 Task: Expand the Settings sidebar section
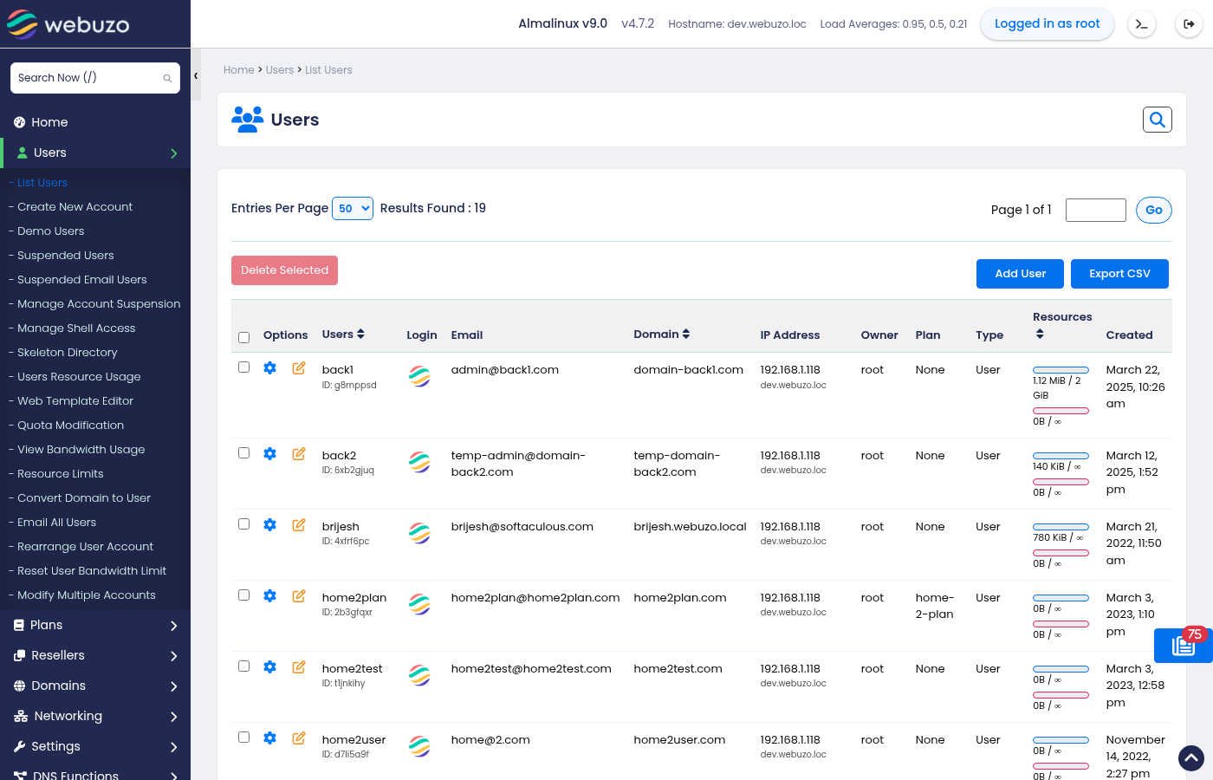click(95, 746)
